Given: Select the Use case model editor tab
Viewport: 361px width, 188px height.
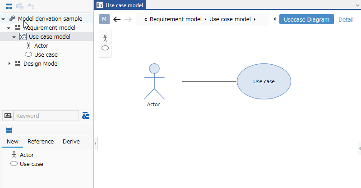Looking at the screenshot, I should [120, 5].
